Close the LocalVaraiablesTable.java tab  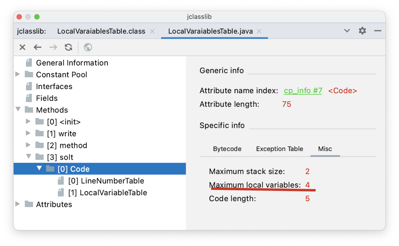click(259, 32)
